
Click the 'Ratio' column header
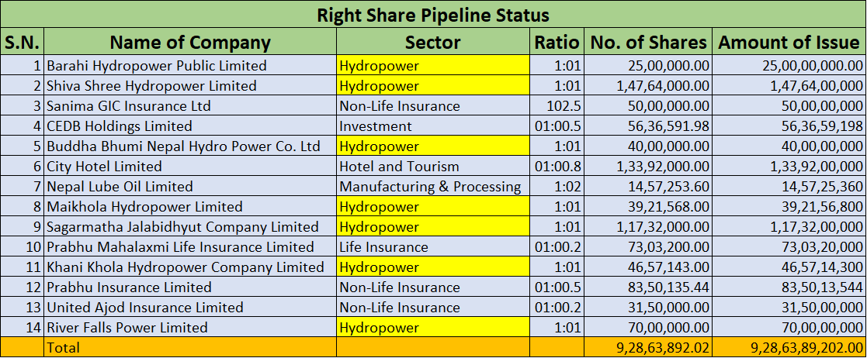[x=557, y=42]
